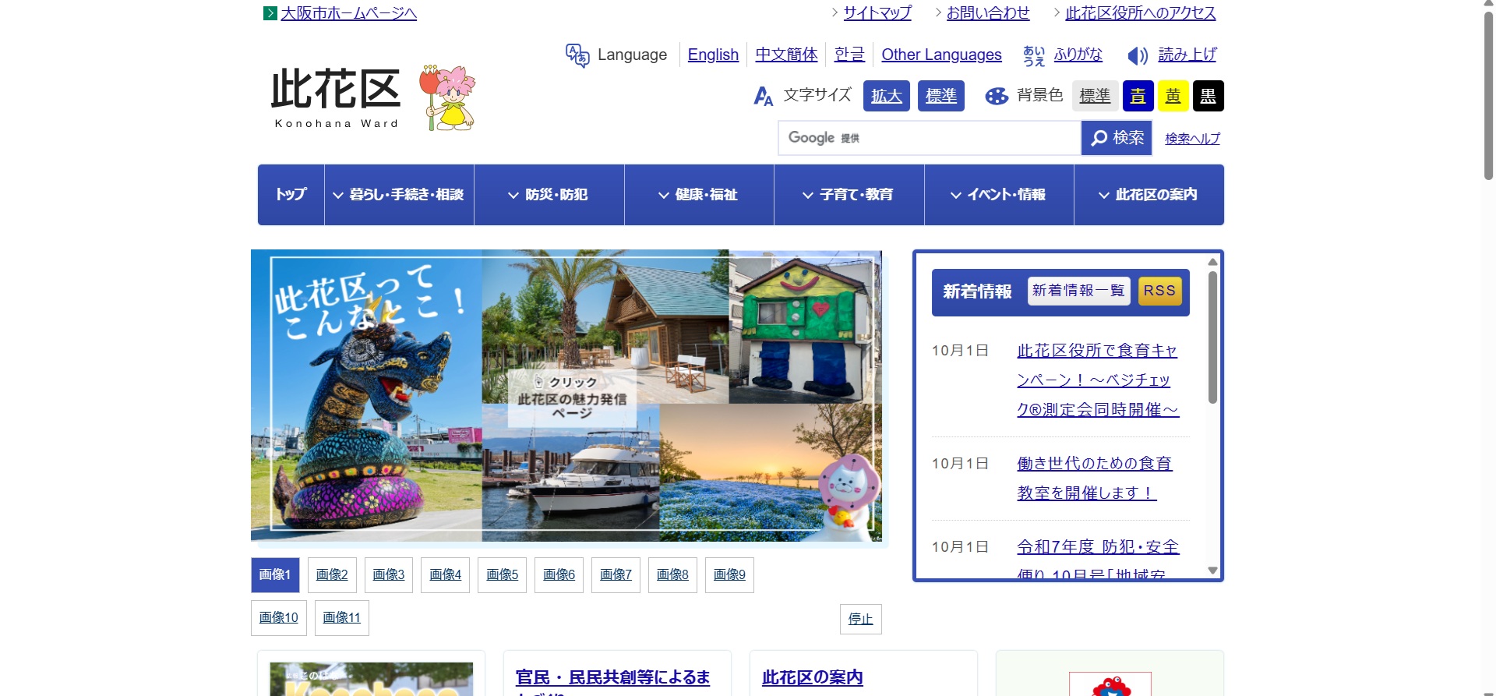The image size is (1496, 696).
Task: Switch slideshow to 画像2
Action: 332,575
